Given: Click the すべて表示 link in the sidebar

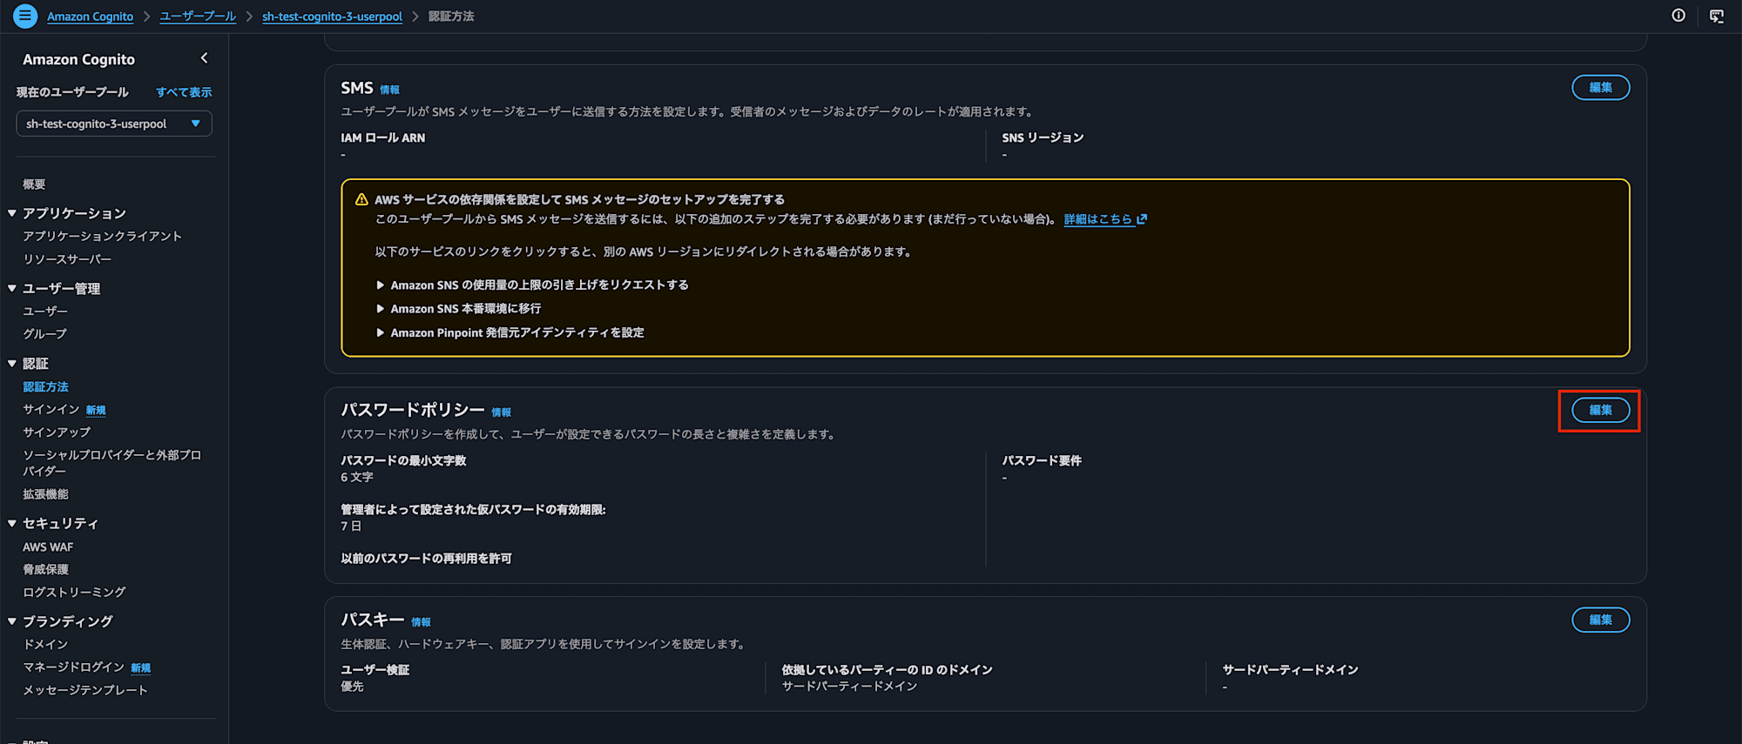Looking at the screenshot, I should [184, 92].
